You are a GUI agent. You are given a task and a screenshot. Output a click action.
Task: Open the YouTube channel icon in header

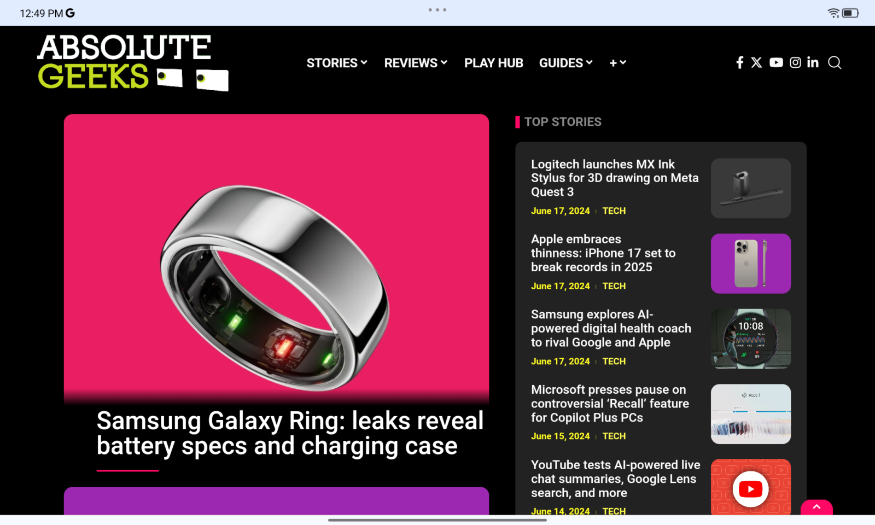coord(776,62)
